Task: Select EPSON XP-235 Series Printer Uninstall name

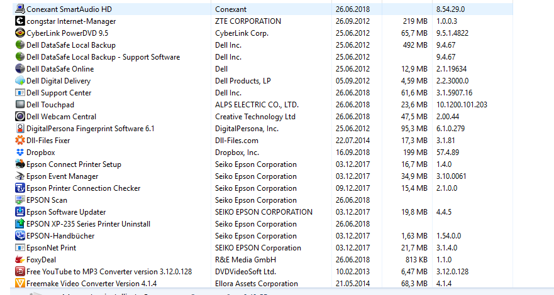Action: tap(88, 224)
